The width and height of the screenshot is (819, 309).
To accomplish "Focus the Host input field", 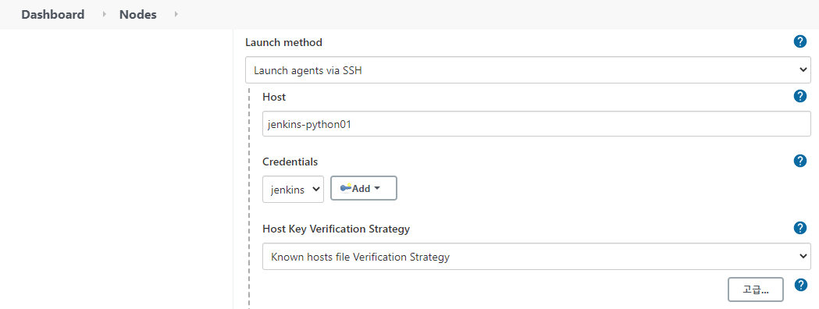I will coord(536,124).
